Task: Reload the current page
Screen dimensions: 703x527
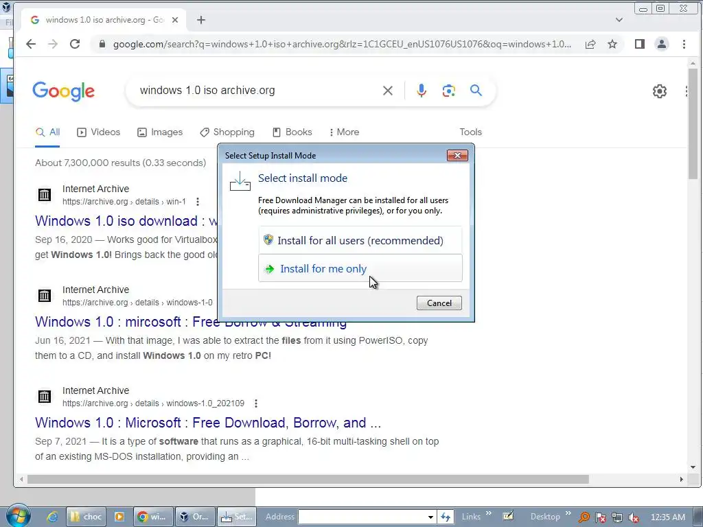Action: click(x=75, y=44)
